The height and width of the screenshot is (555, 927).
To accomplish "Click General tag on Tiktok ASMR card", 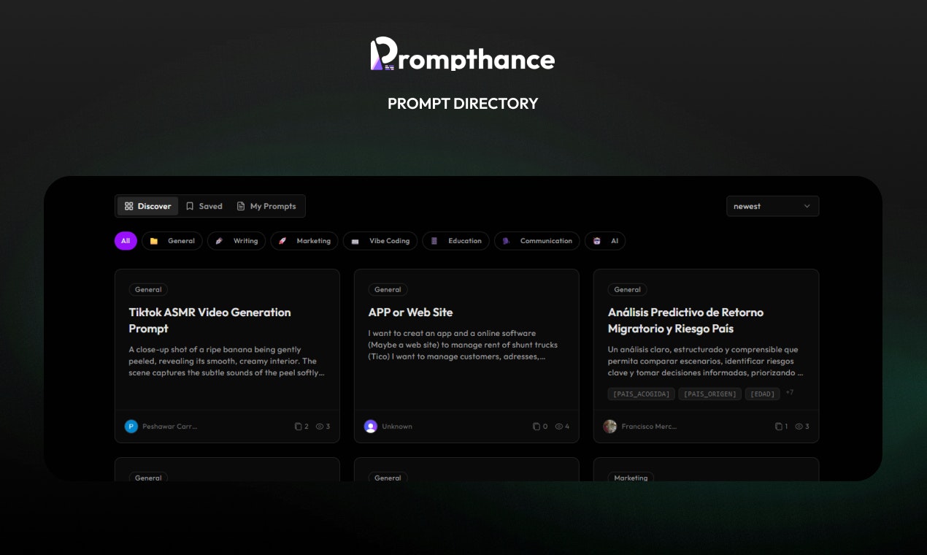I will click(148, 289).
